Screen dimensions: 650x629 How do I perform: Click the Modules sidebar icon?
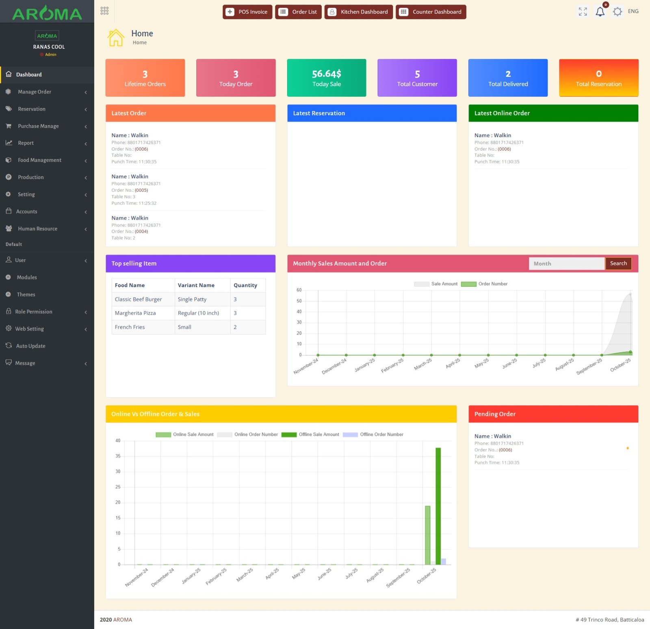pyautogui.click(x=8, y=277)
